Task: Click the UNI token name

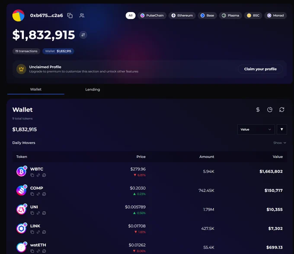Action: tap(34, 207)
